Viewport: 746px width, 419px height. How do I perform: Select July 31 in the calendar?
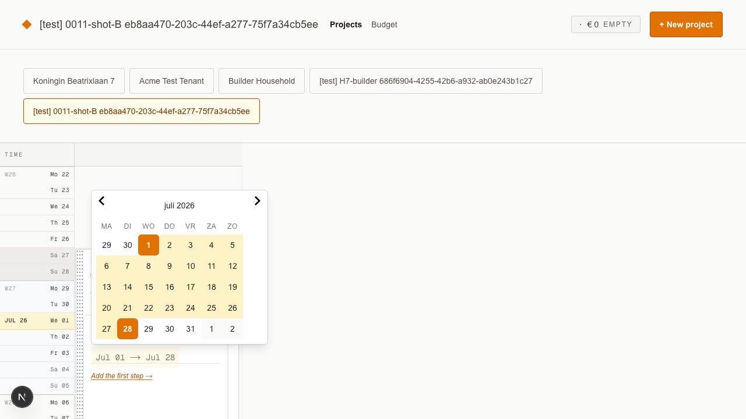tap(191, 329)
